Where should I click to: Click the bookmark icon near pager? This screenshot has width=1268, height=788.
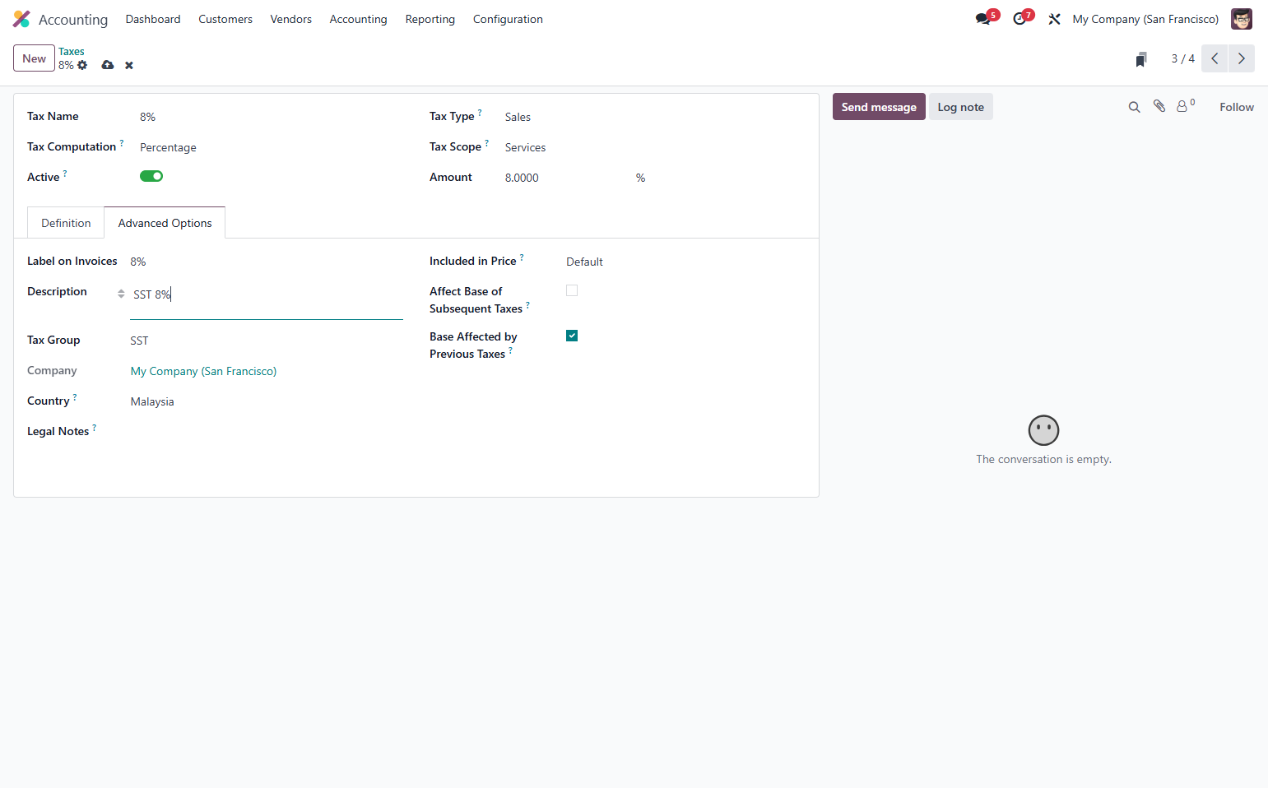[x=1141, y=59]
